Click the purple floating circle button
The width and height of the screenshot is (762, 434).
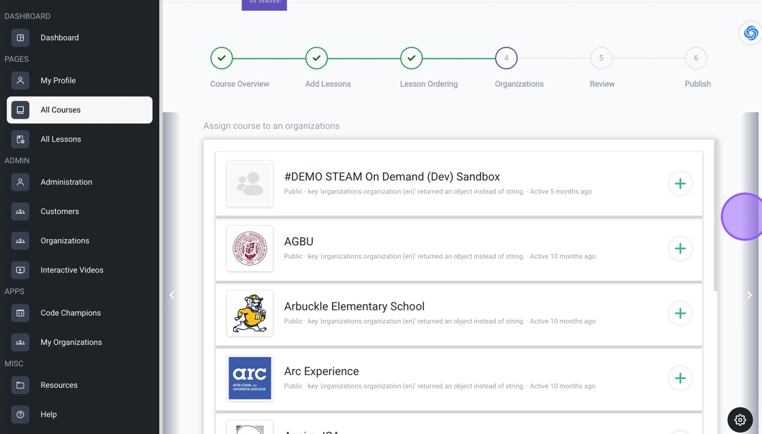pos(742,216)
